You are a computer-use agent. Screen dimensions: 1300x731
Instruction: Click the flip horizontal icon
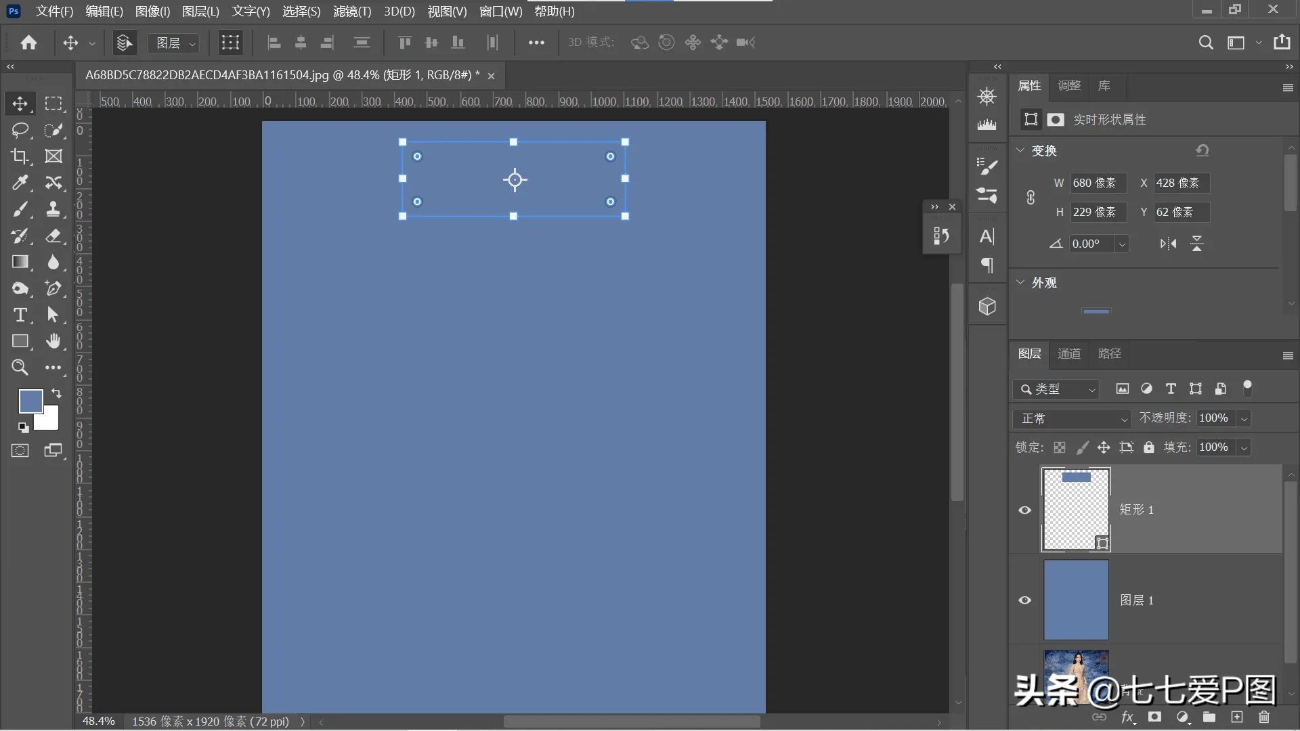(1168, 244)
